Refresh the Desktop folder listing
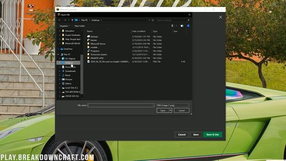Screen dimensions: 286x161 click(153, 20)
